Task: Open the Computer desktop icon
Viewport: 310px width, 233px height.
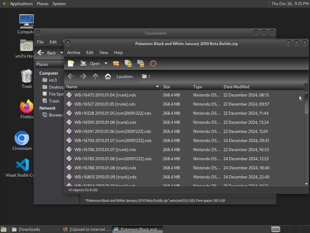Action: coord(26,24)
